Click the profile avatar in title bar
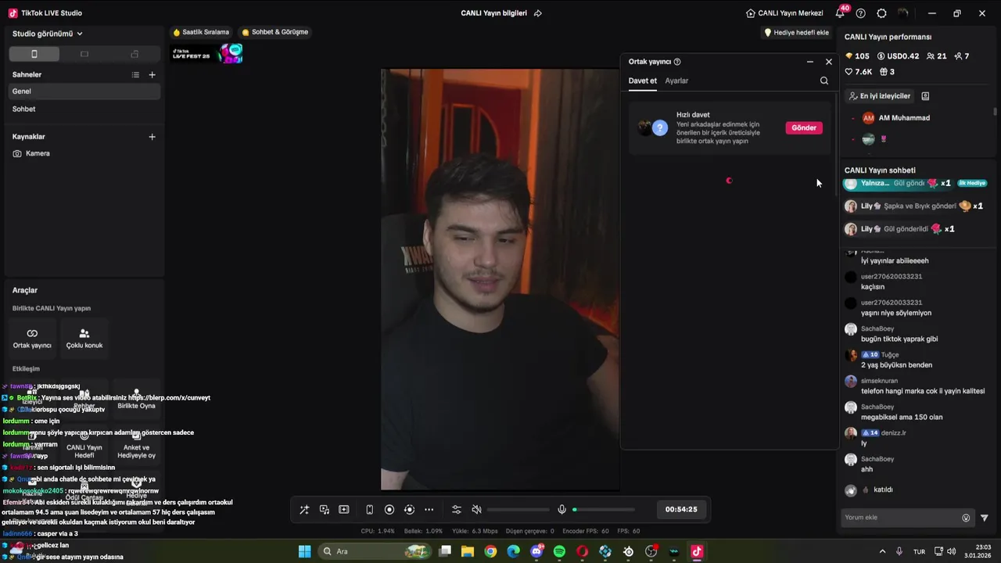Viewport: 1001px width, 563px height. click(903, 13)
